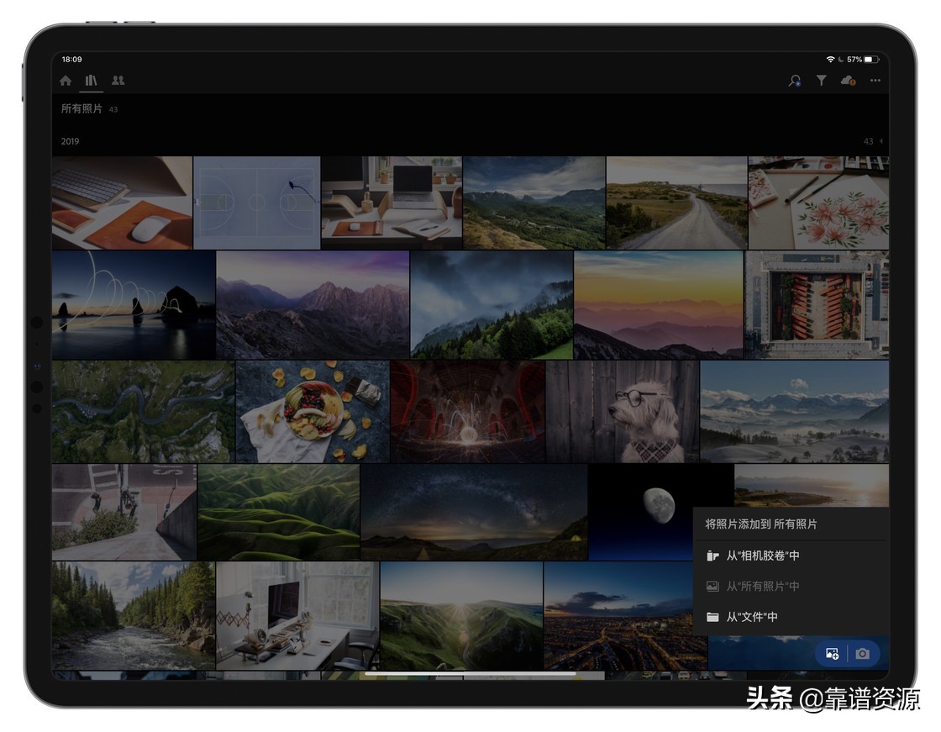
Task: Open the snowy mountain range photo
Action: (795, 411)
